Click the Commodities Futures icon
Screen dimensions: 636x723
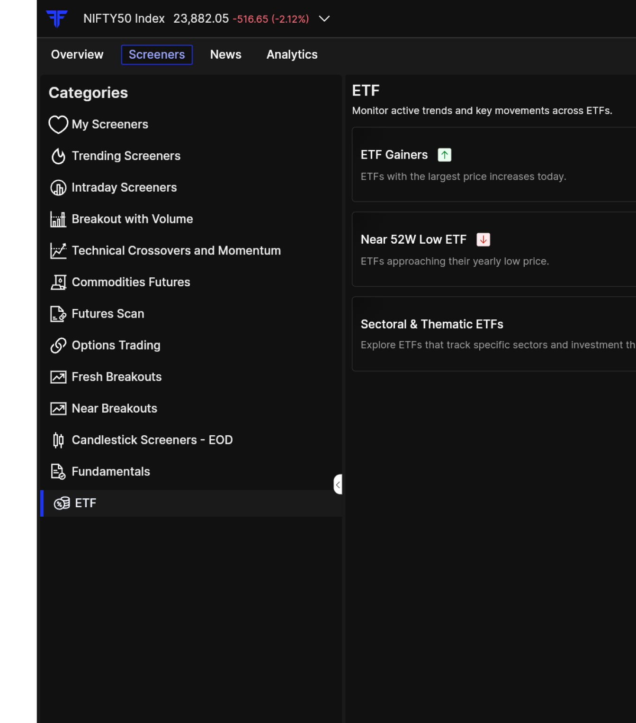[x=58, y=282]
